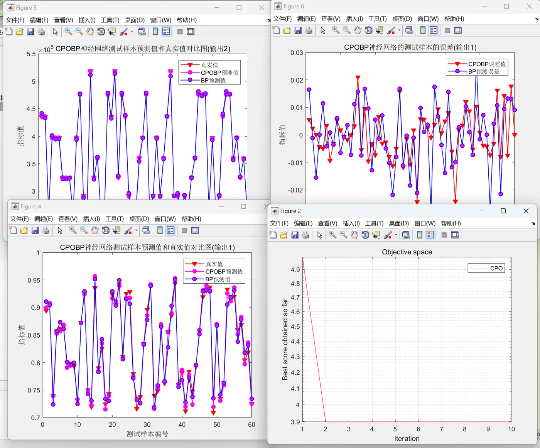The width and height of the screenshot is (540, 448).
Task: Open 桌面(D) menu in Figure 5
Action: [x=135, y=20]
